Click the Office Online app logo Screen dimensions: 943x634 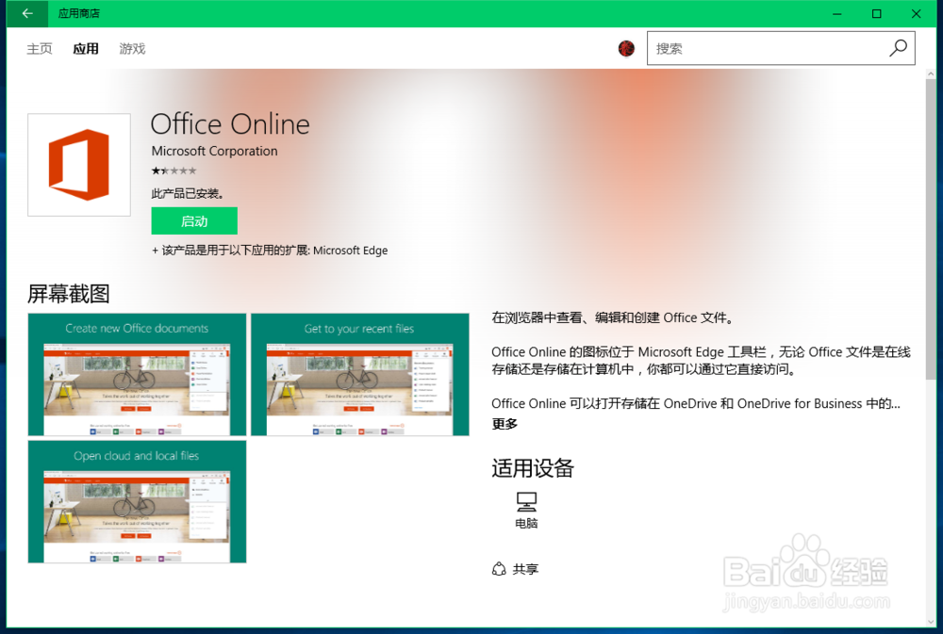point(79,165)
